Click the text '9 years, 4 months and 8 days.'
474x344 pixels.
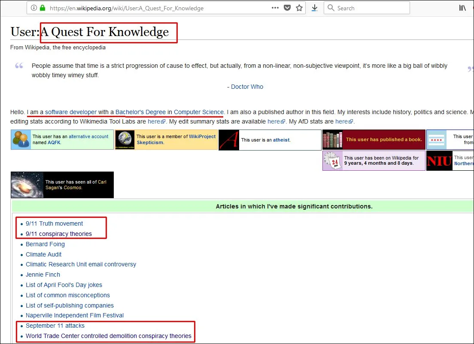(x=379, y=163)
